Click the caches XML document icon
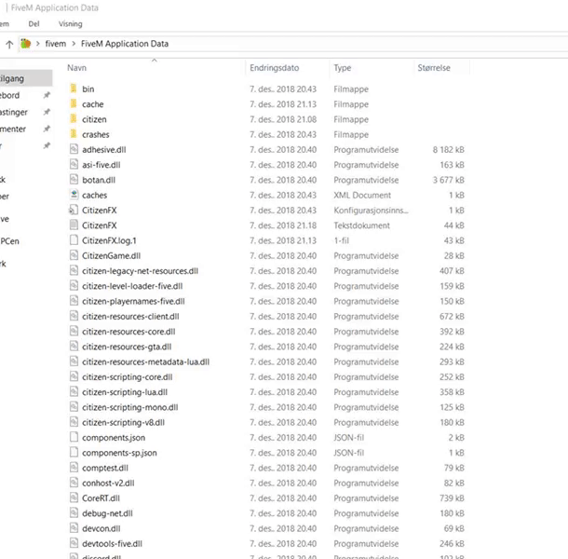Image resolution: width=568 pixels, height=559 pixels. pyautogui.click(x=74, y=195)
